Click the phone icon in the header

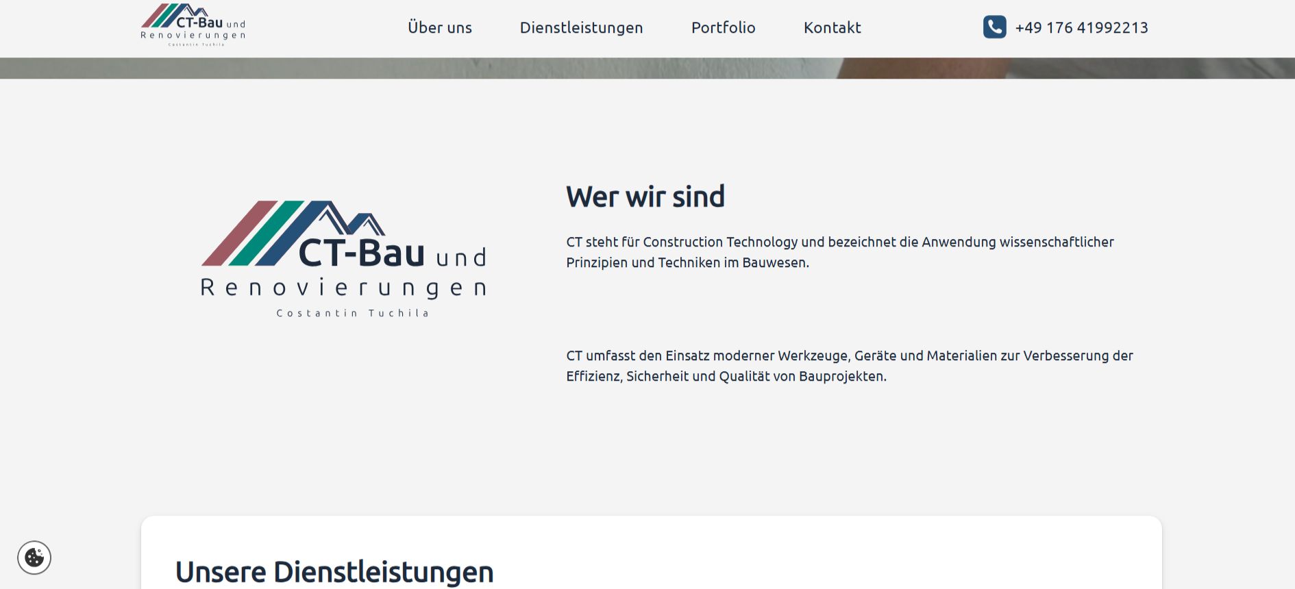pos(994,27)
